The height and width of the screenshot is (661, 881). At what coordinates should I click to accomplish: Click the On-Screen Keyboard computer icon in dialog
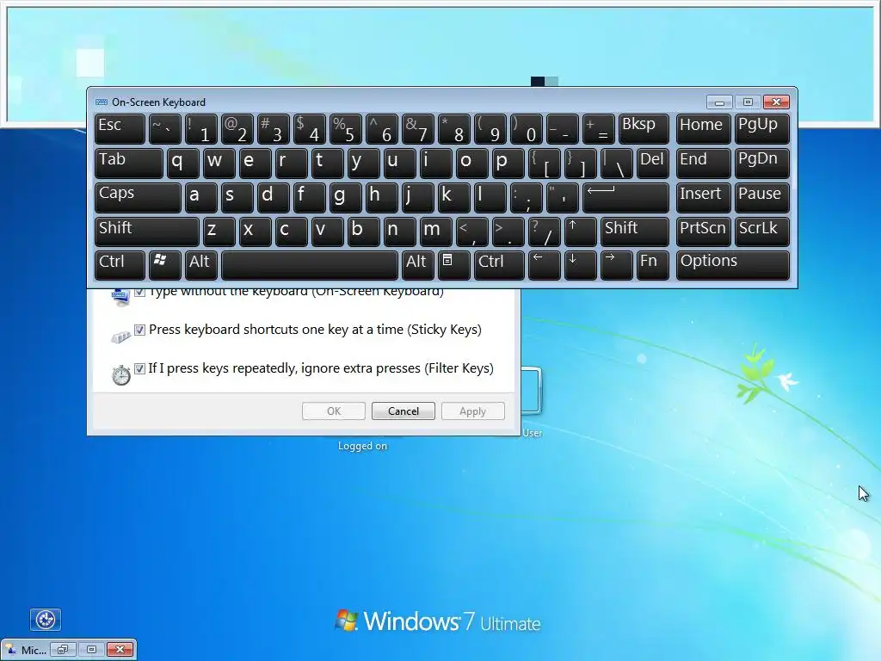[x=120, y=297]
